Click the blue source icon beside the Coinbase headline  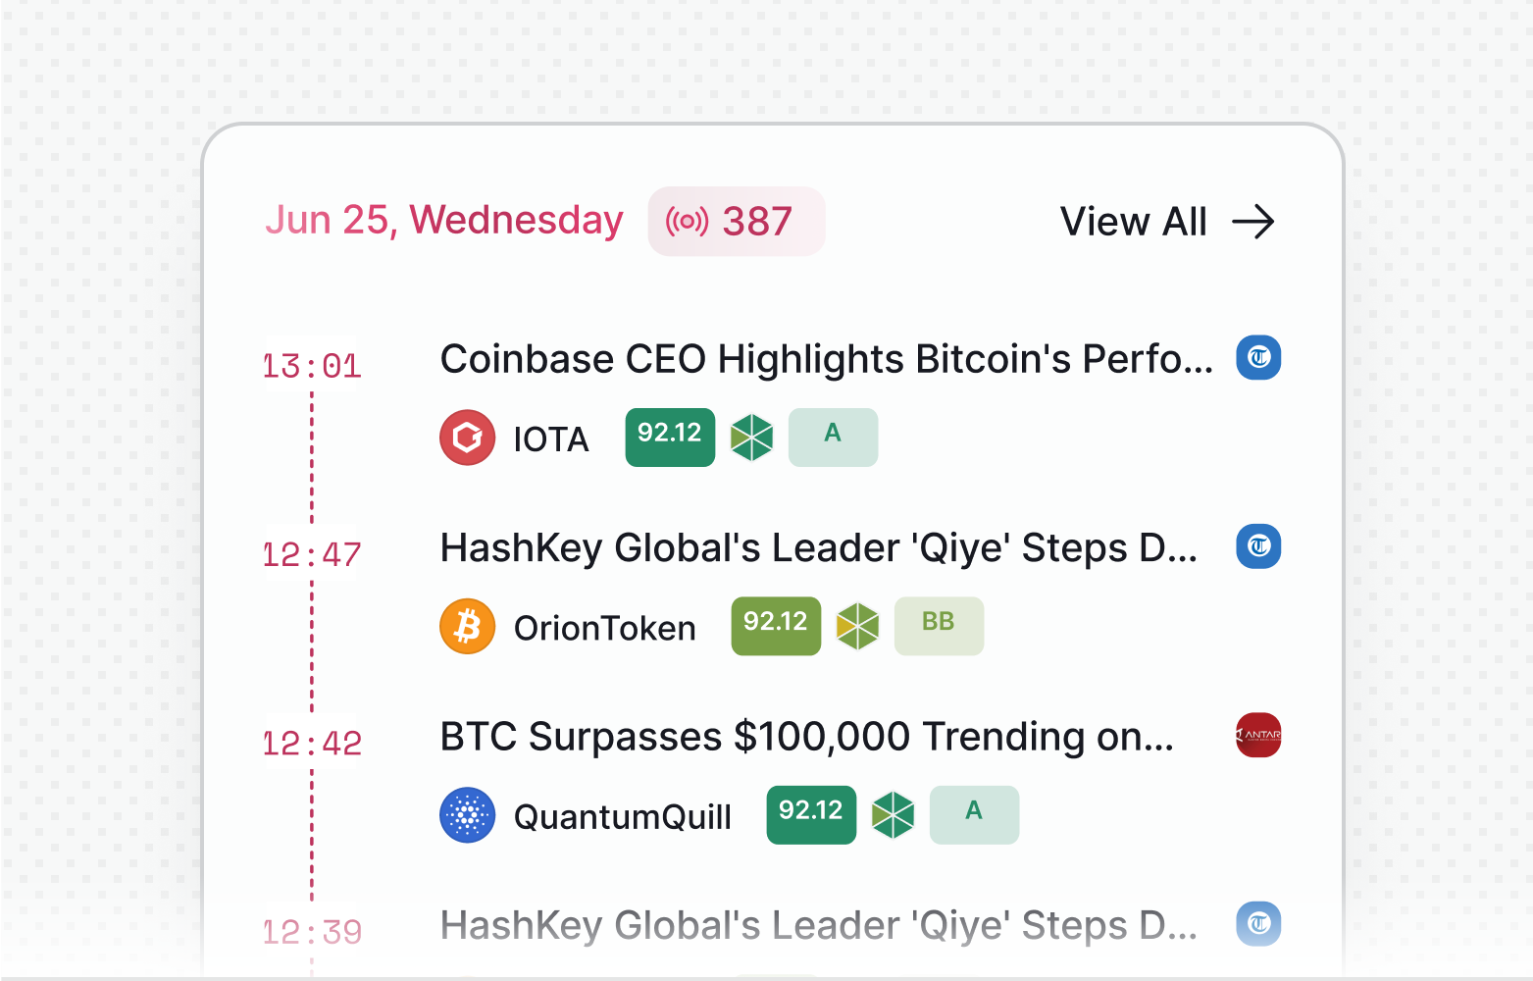click(x=1258, y=358)
